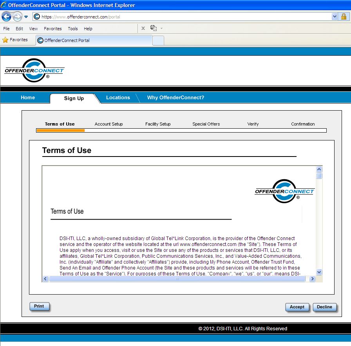Click the Special Offers step label

click(x=206, y=124)
